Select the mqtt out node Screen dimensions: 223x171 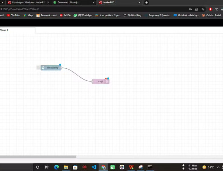click(100, 82)
